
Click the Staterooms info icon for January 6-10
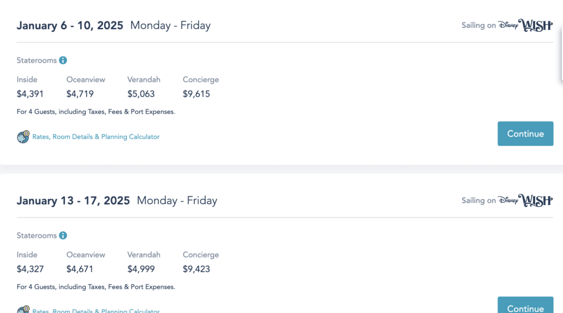click(63, 60)
